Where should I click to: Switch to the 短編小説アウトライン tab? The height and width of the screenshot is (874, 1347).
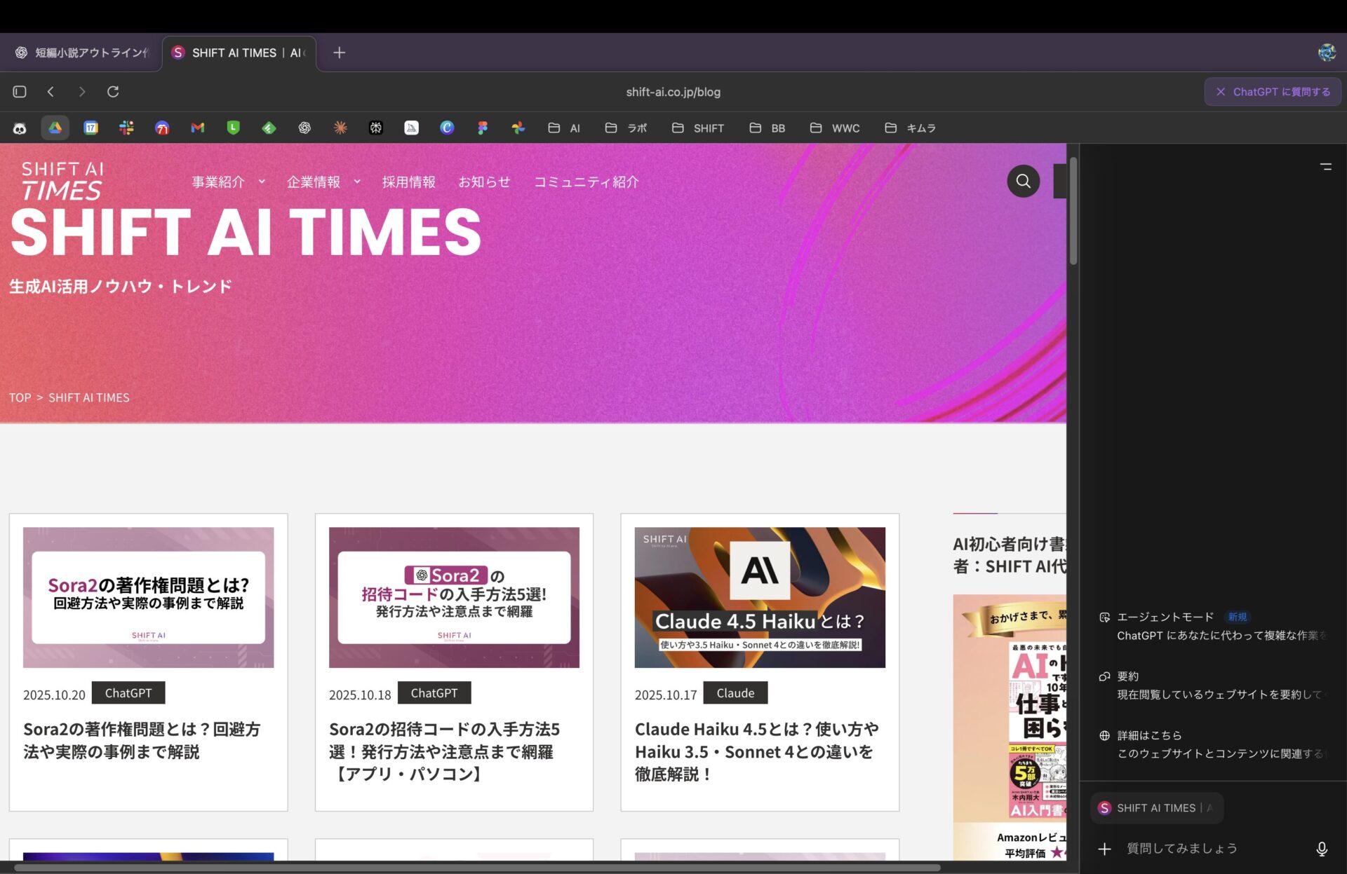pyautogui.click(x=83, y=53)
